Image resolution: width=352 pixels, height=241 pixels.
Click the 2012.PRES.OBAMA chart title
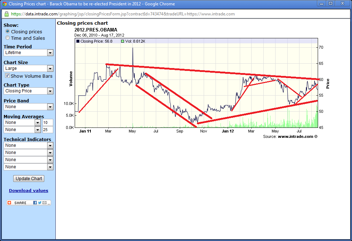point(96,30)
